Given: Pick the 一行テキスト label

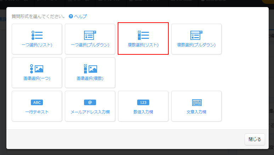Looking at the screenshot, I should tap(37, 112).
